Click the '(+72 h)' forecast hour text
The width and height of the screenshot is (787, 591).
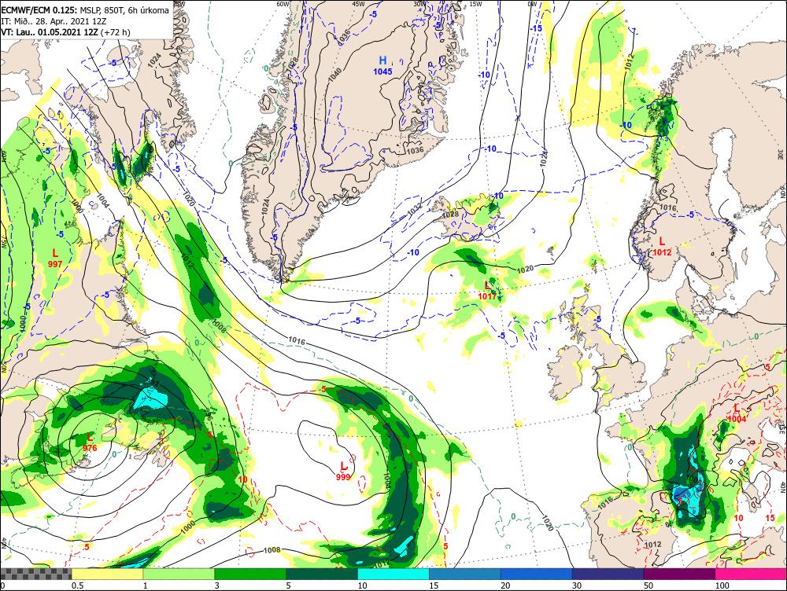[116, 32]
